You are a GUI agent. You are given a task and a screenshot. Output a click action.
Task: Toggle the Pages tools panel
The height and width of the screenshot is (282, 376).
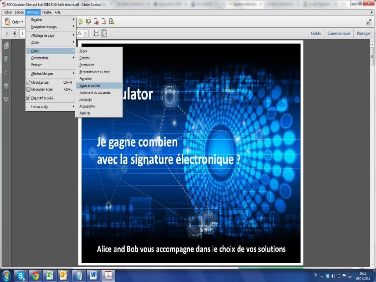click(99, 51)
